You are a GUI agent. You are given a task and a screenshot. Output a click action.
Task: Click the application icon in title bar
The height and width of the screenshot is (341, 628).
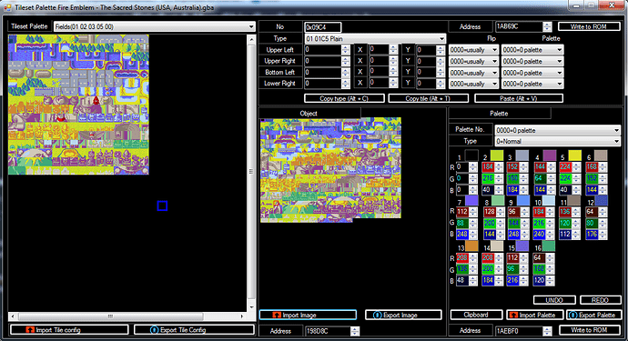pyautogui.click(x=7, y=7)
